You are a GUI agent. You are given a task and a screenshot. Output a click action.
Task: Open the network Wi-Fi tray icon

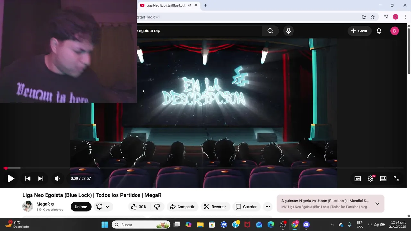[x=370, y=225]
